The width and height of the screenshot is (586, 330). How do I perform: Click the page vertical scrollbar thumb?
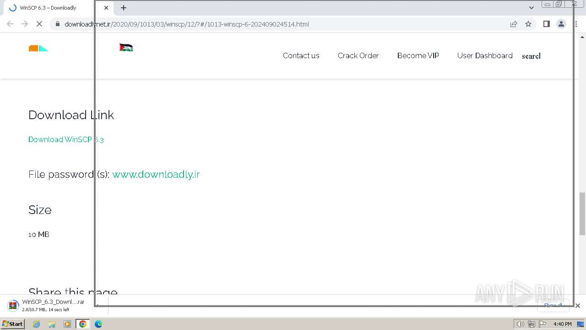point(582,214)
